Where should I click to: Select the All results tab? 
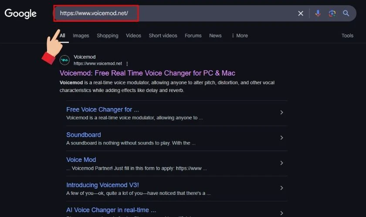(62, 36)
